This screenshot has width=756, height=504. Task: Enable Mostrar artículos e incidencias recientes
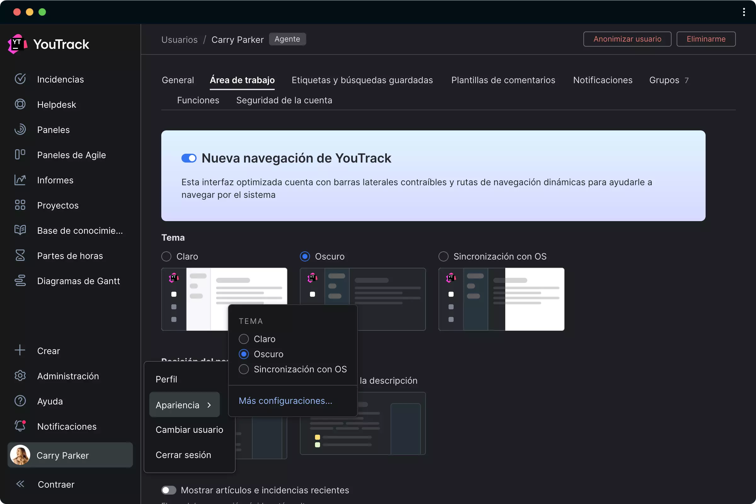[x=169, y=490]
